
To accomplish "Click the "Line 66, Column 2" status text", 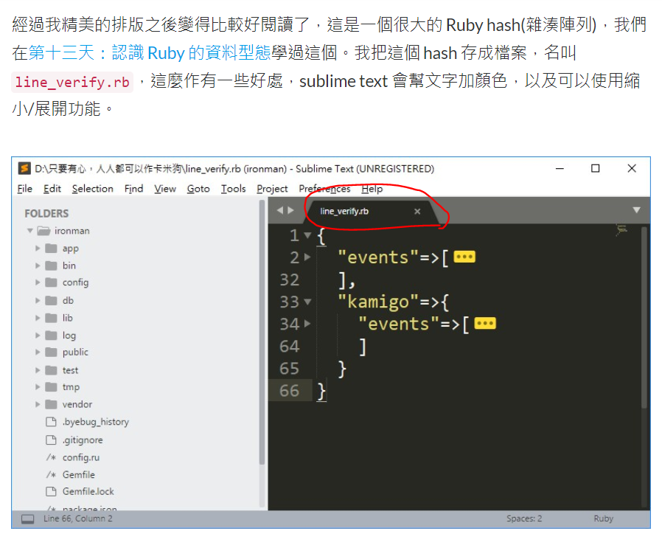I will 77,518.
